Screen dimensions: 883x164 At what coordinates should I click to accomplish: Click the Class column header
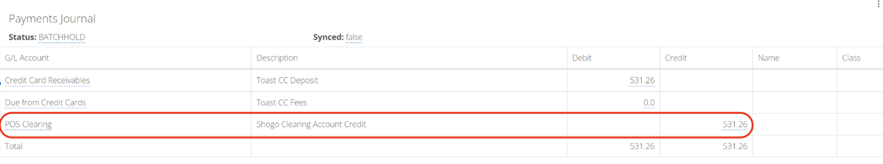point(851,58)
